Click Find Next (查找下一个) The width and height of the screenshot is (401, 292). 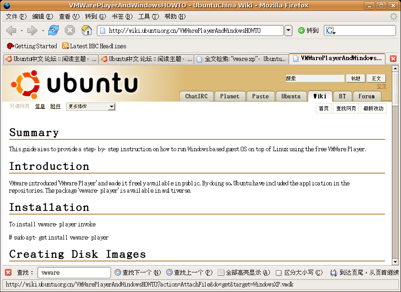point(138,272)
